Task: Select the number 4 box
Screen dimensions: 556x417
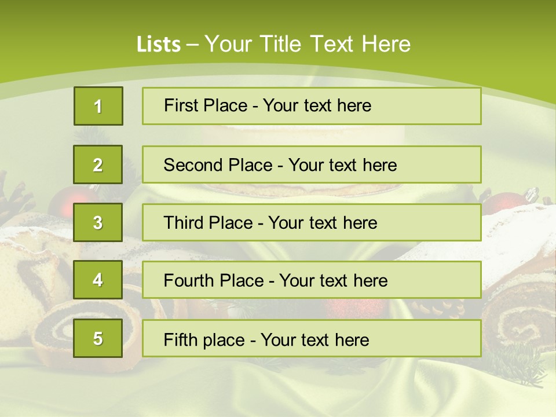Action: [98, 280]
